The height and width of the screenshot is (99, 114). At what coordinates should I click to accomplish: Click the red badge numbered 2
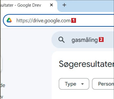pyautogui.click(x=101, y=40)
